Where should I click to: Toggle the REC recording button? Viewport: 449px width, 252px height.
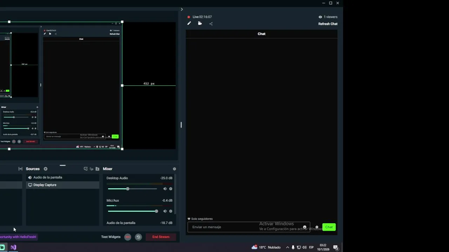coord(128,237)
